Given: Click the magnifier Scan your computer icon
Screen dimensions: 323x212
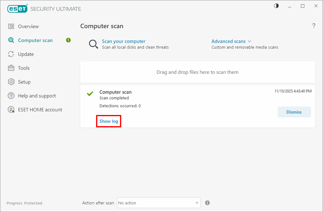Looking at the screenshot, I should [93, 44].
